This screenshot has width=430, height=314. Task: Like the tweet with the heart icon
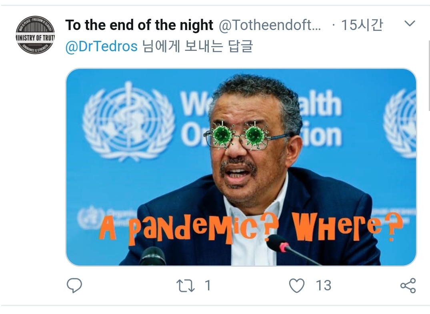click(x=297, y=286)
